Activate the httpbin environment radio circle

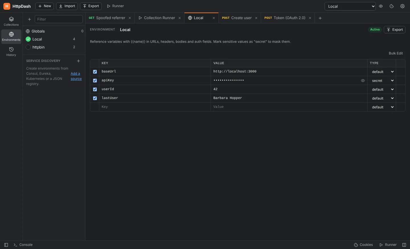tap(28, 47)
